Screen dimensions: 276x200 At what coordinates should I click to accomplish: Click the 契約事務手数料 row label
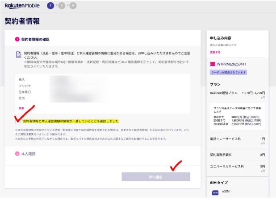(221, 155)
